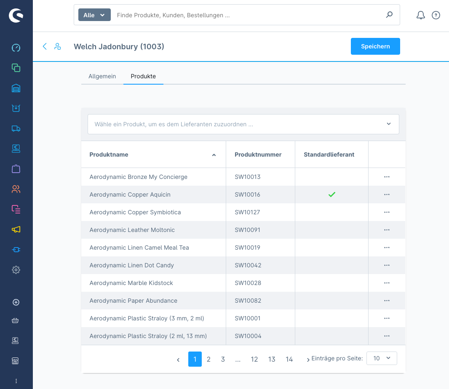Expand the product assignment select field
Image resolution: width=449 pixels, height=389 pixels.
243,124
